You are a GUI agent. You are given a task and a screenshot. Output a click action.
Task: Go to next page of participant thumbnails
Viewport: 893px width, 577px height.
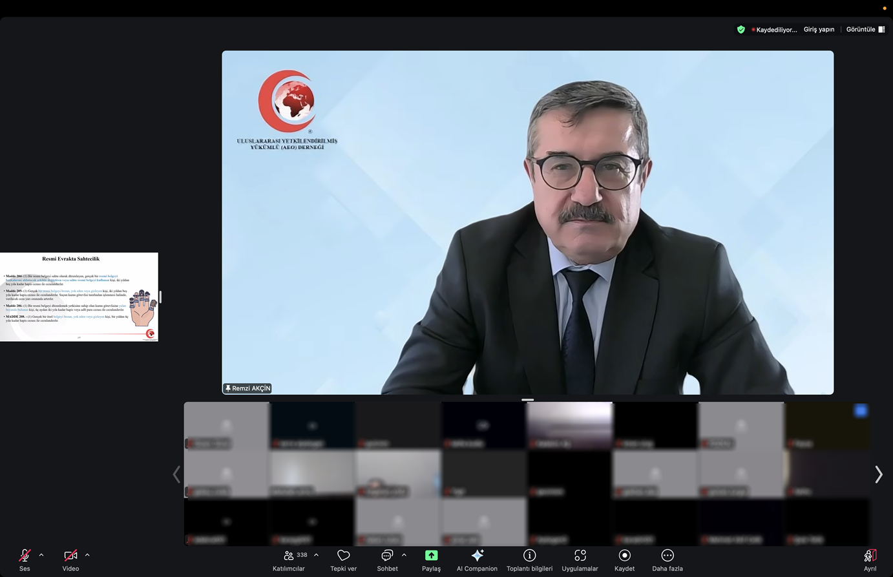878,475
